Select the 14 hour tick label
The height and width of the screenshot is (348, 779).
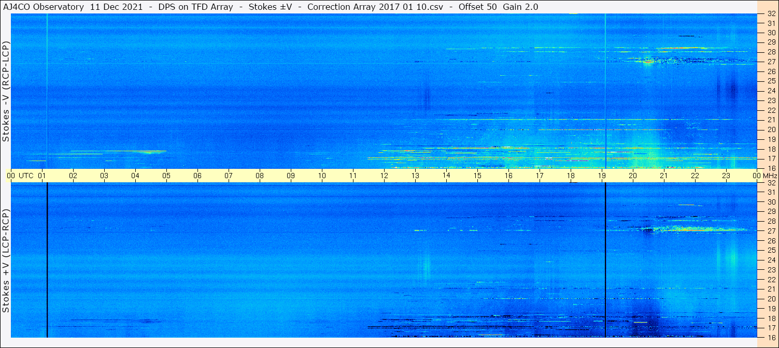point(446,176)
